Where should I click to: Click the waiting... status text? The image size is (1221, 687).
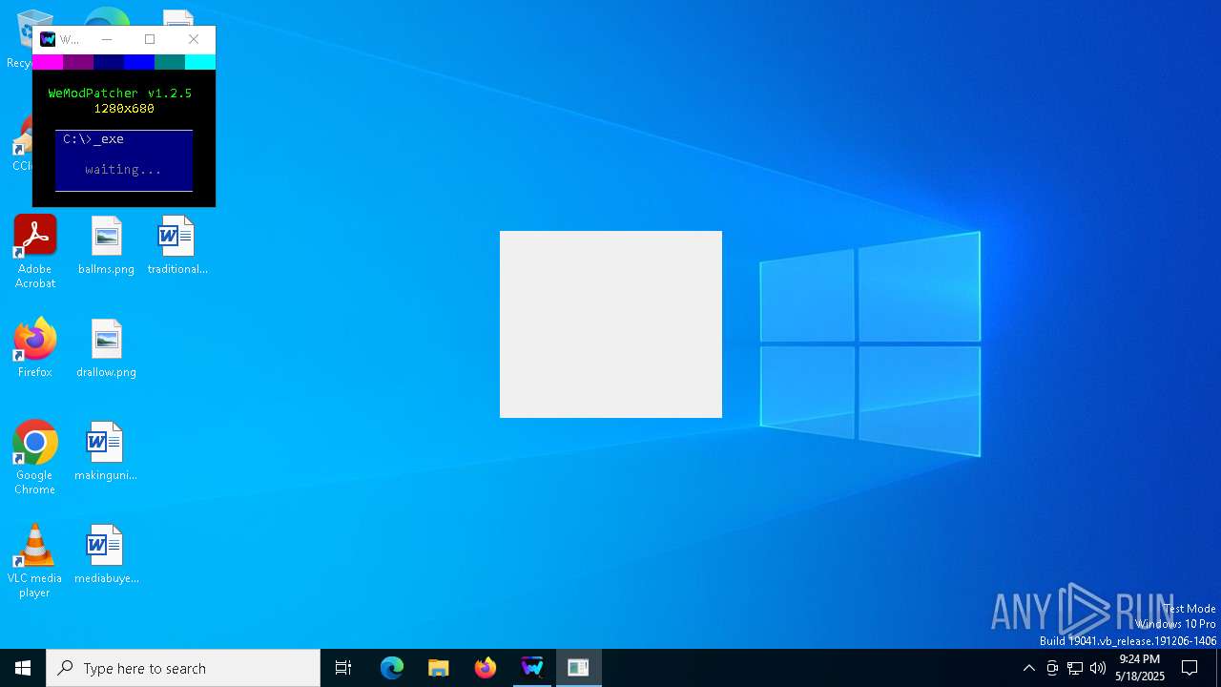(123, 170)
